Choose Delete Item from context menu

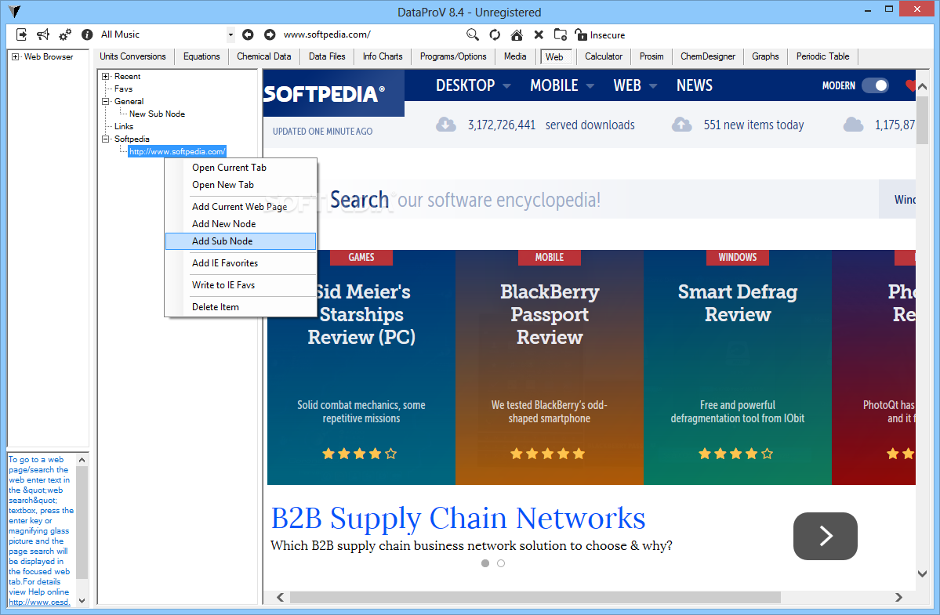(241, 306)
